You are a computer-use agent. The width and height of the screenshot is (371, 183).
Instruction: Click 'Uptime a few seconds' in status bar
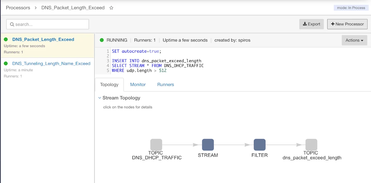(x=185, y=40)
